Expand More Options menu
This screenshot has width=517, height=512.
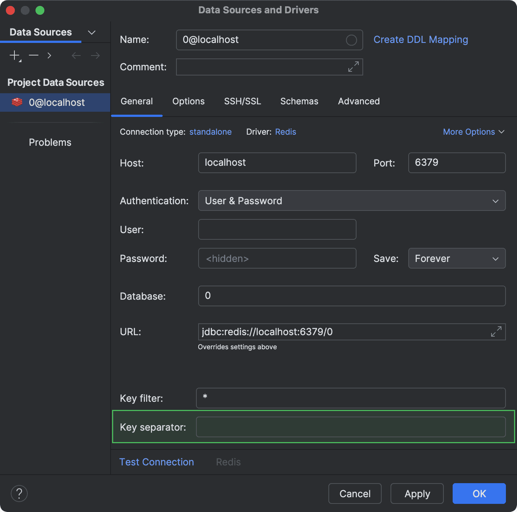(473, 132)
